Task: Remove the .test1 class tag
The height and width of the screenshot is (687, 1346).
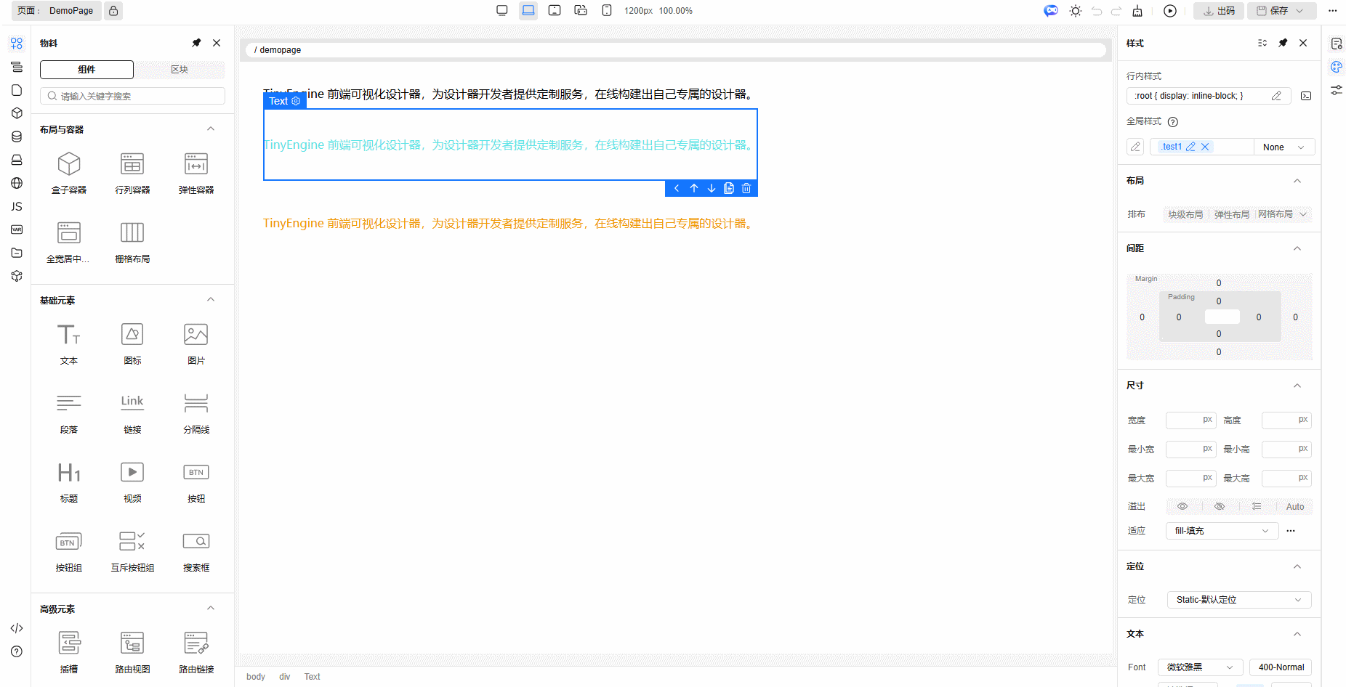Action: (x=1205, y=147)
